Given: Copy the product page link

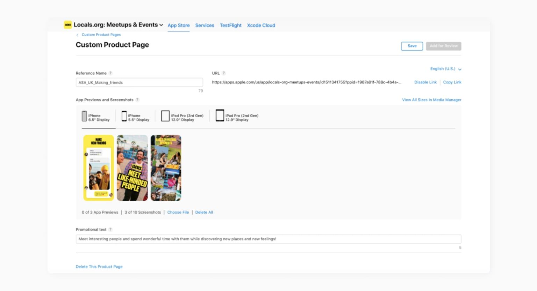Looking at the screenshot, I should [452, 82].
